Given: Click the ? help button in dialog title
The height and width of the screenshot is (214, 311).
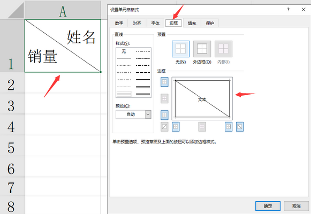Looking at the screenshot, I should (x=288, y=10).
